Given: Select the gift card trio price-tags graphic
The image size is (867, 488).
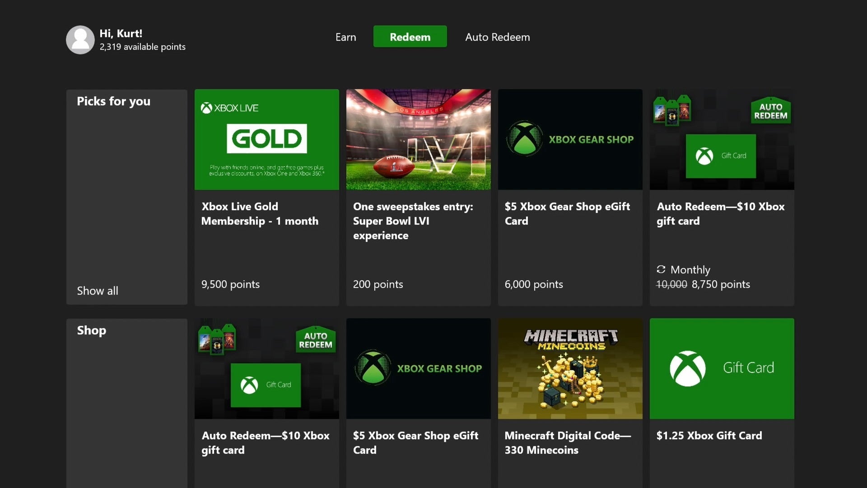Looking at the screenshot, I should coord(672,112).
